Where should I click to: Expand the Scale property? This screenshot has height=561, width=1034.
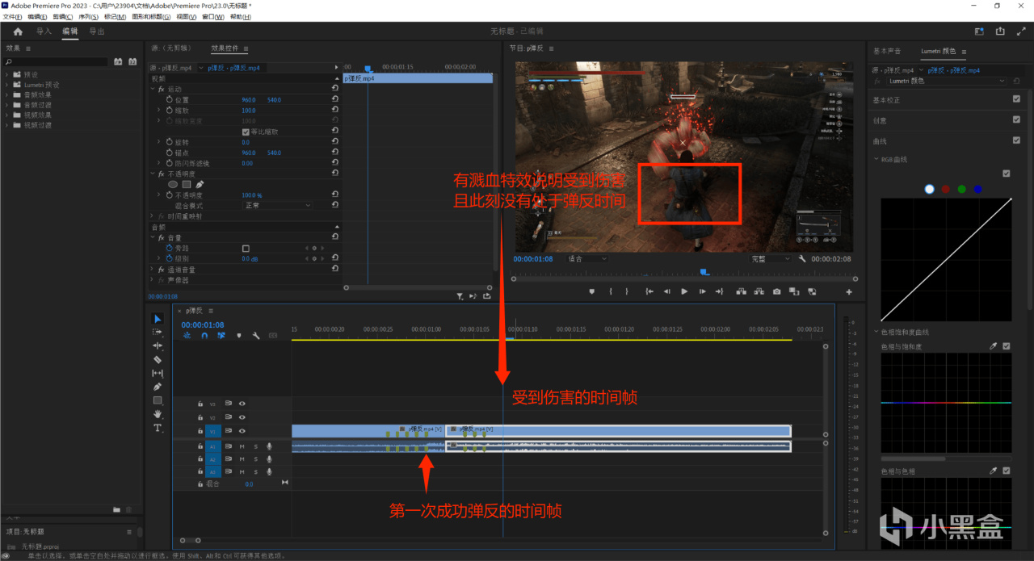(x=158, y=111)
